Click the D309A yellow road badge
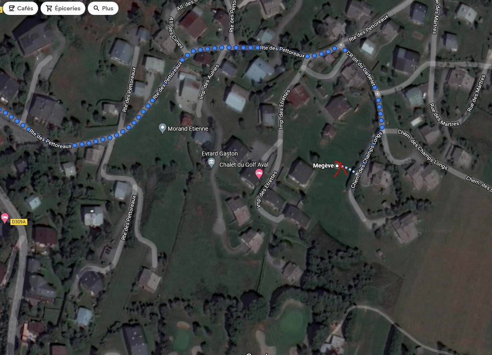The width and height of the screenshot is (492, 355). 19,222
